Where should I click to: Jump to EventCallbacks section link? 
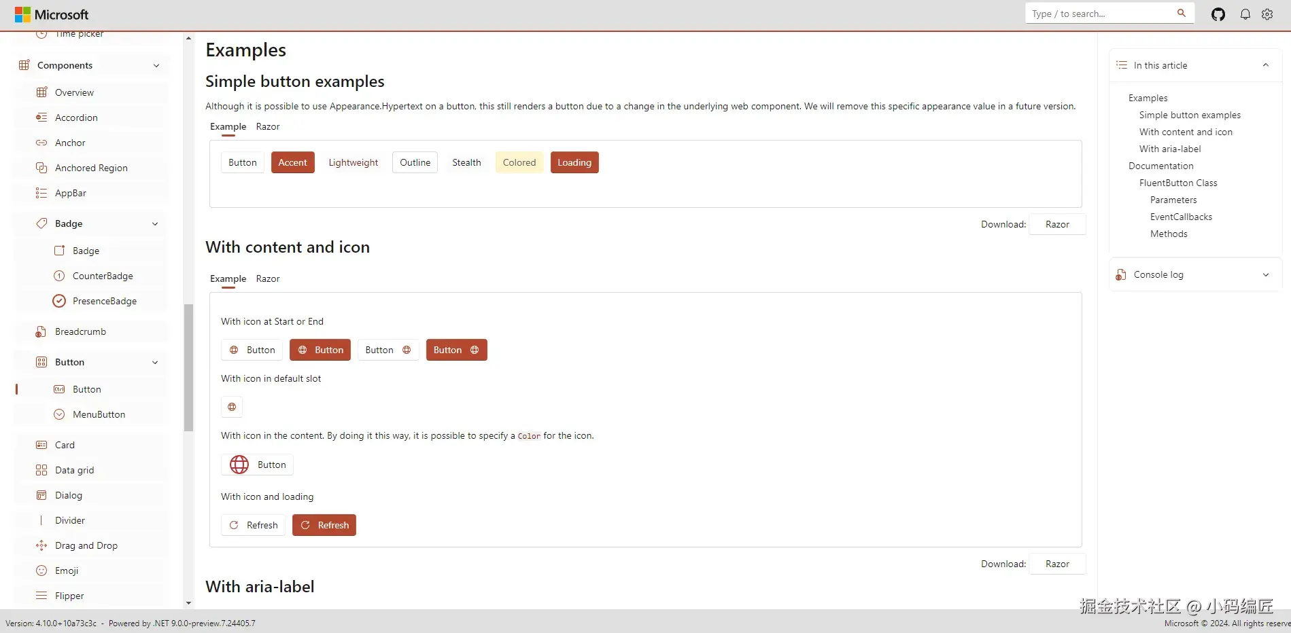pos(1181,217)
